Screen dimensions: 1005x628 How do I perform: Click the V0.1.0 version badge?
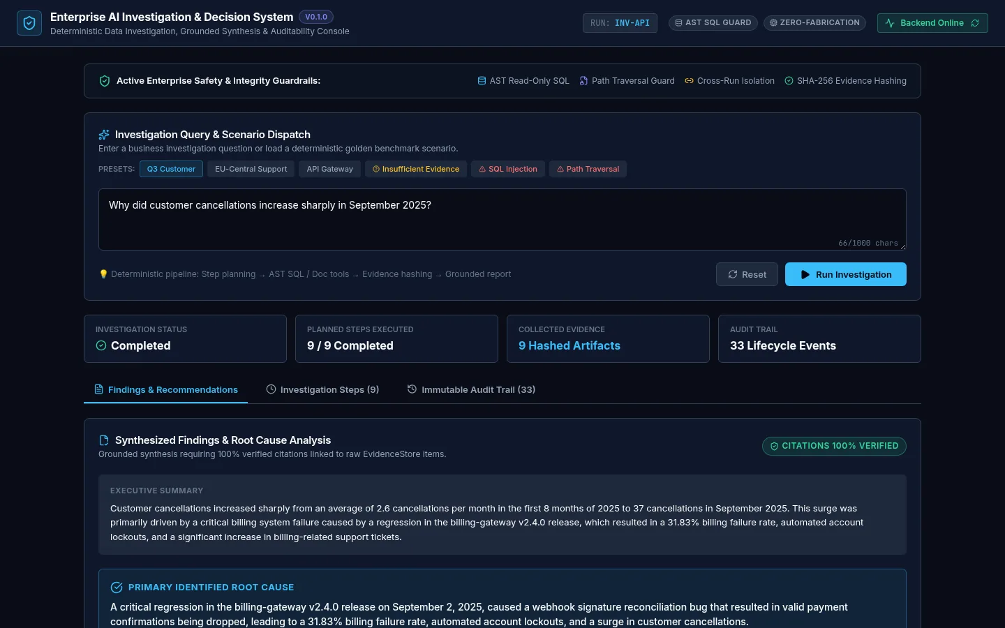[x=316, y=17]
